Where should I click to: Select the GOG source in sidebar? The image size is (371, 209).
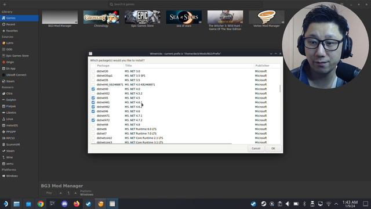[x=19, y=49]
